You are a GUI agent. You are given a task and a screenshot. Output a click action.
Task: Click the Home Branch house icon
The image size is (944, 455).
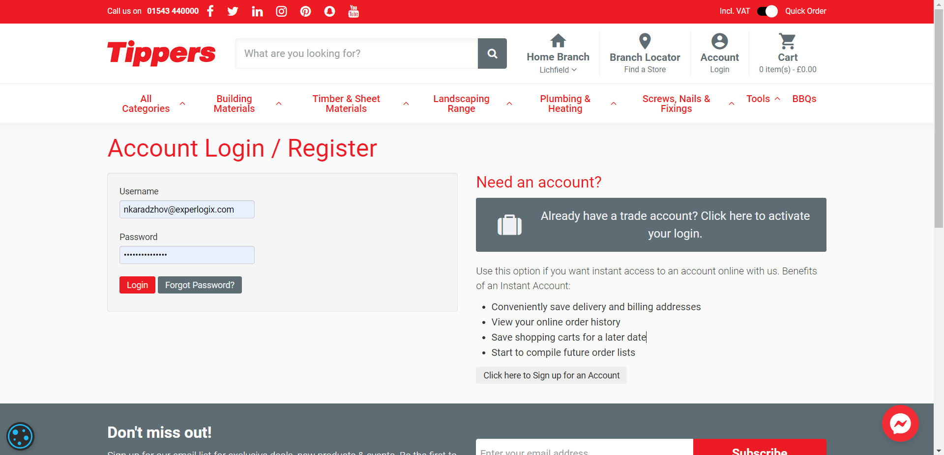click(558, 41)
